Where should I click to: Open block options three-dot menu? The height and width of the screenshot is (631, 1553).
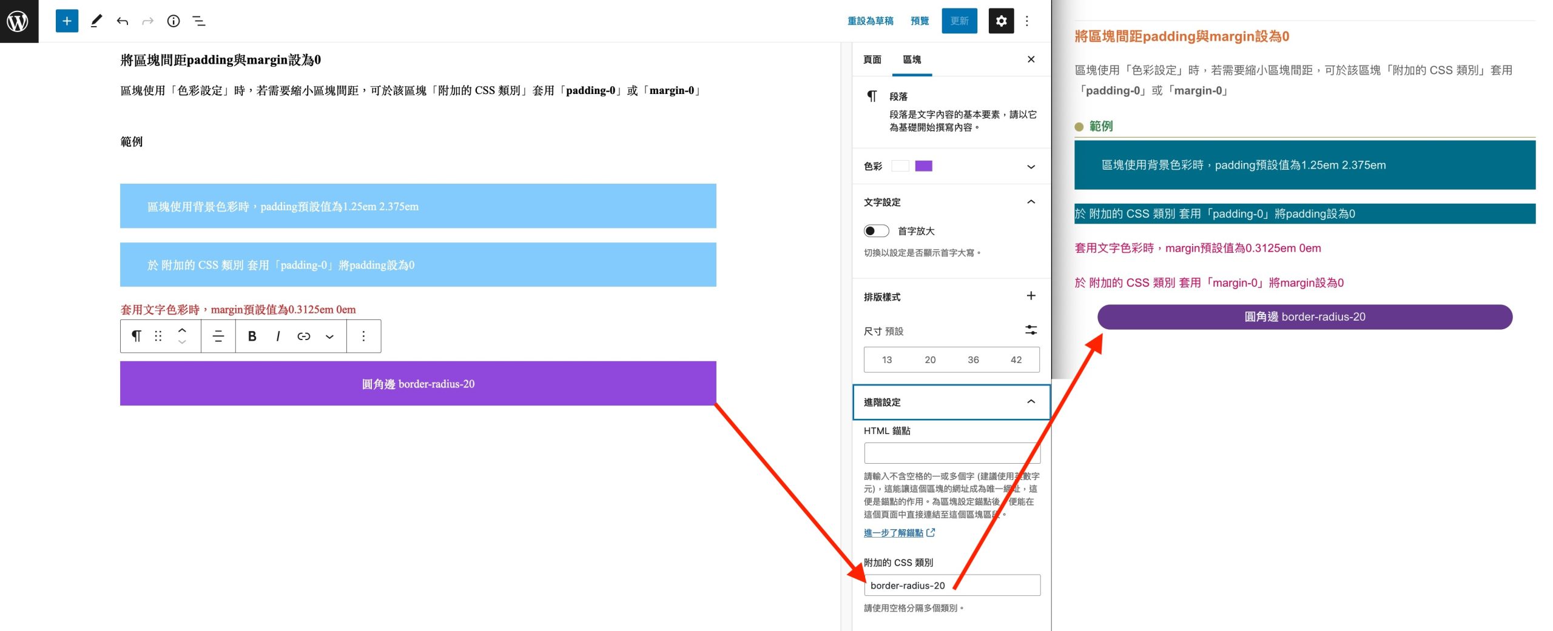tap(363, 336)
